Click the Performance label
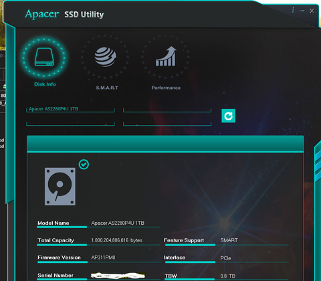Viewport: 321px width, 281px height. [x=166, y=88]
